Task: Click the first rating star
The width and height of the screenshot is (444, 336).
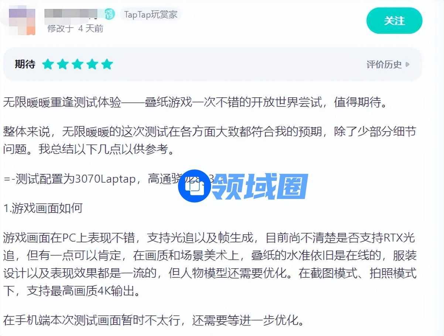Action: (x=48, y=64)
